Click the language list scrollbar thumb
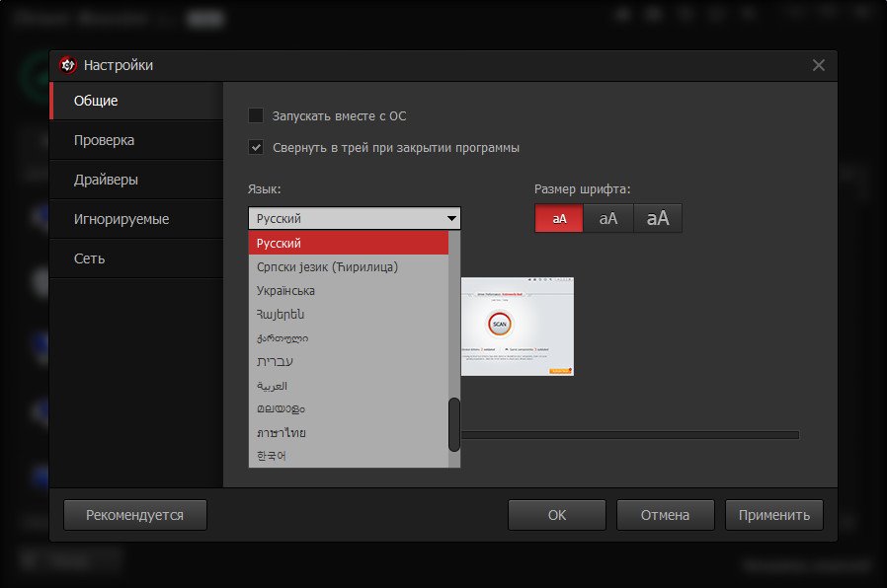887x588 pixels. [x=454, y=424]
